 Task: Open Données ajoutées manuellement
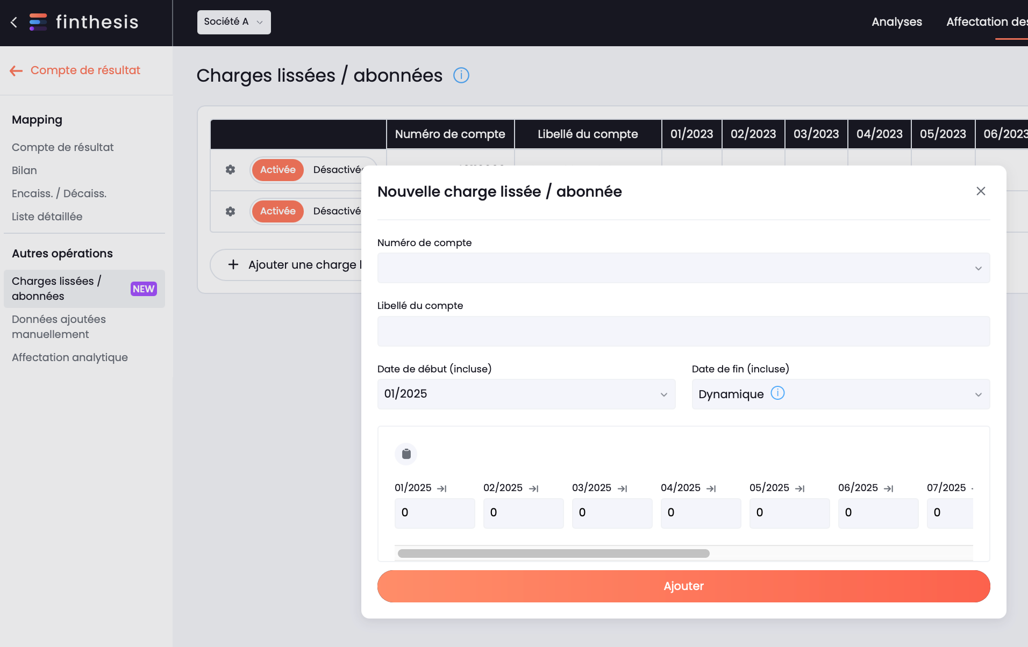click(59, 327)
